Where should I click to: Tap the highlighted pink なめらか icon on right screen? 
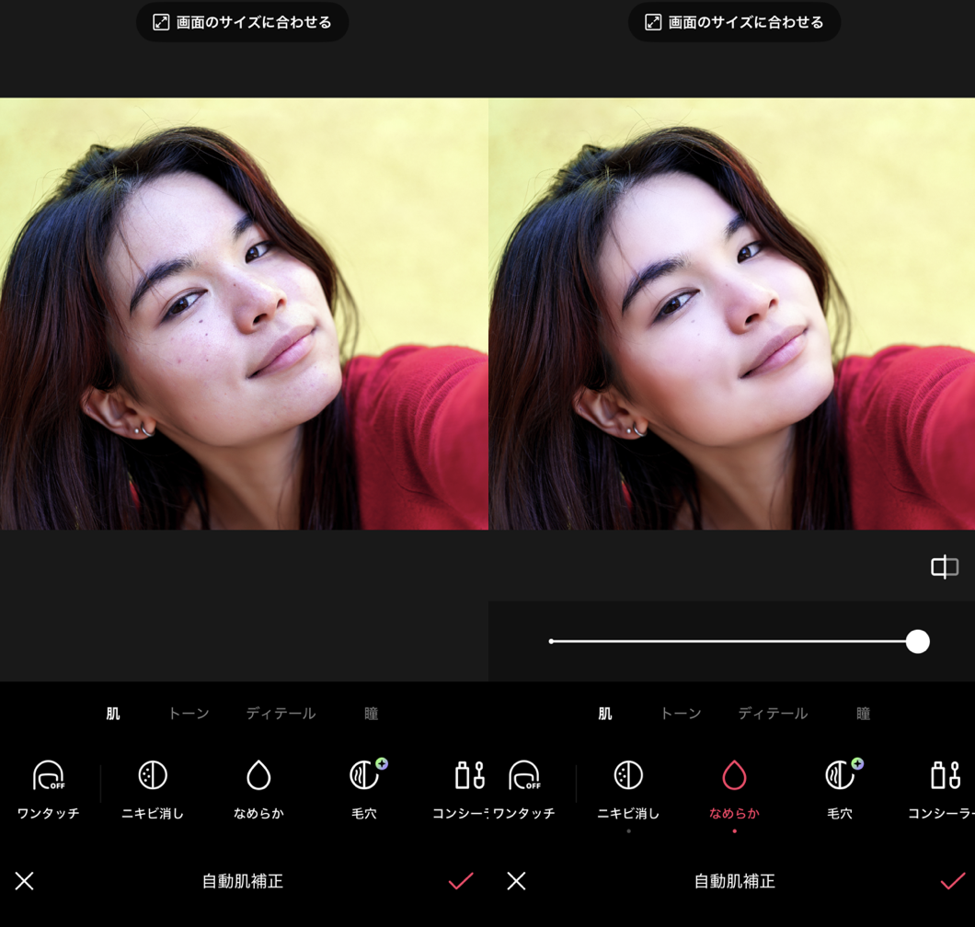click(x=734, y=776)
